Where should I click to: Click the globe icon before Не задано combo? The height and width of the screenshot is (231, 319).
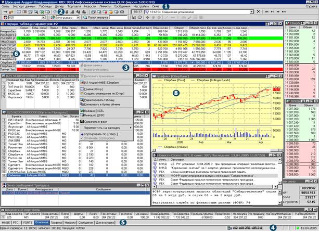[53, 18]
